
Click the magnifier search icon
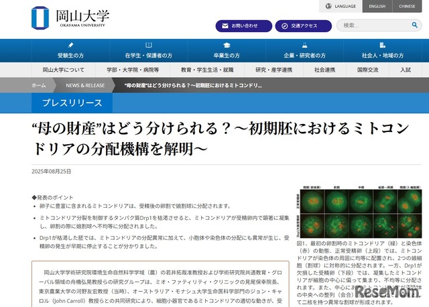click(415, 25)
